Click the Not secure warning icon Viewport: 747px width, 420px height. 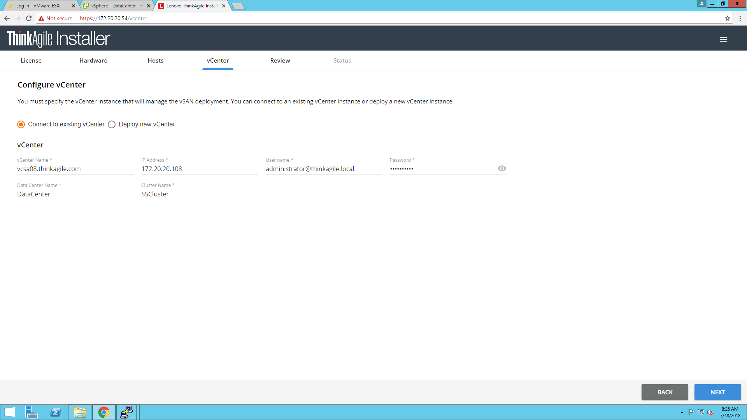pyautogui.click(x=41, y=18)
